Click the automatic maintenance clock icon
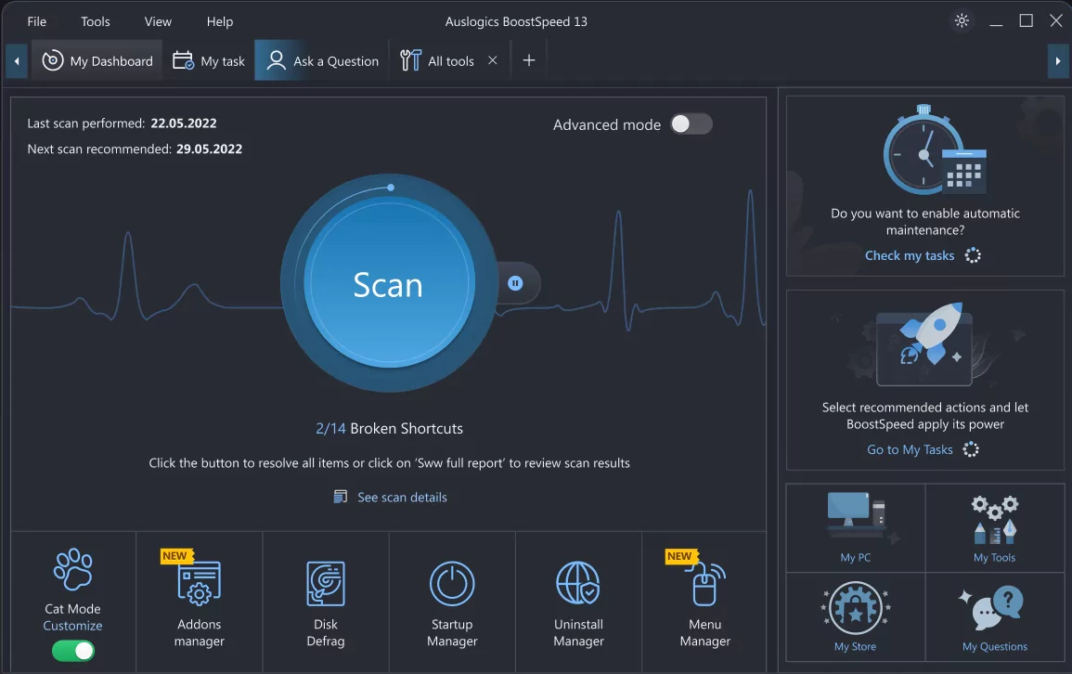The width and height of the screenshot is (1072, 674). (x=934, y=150)
